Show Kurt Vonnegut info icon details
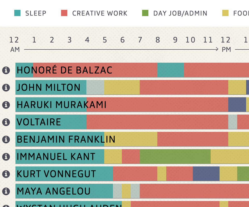Viewport: 249px width, 207px height. [x=6, y=174]
